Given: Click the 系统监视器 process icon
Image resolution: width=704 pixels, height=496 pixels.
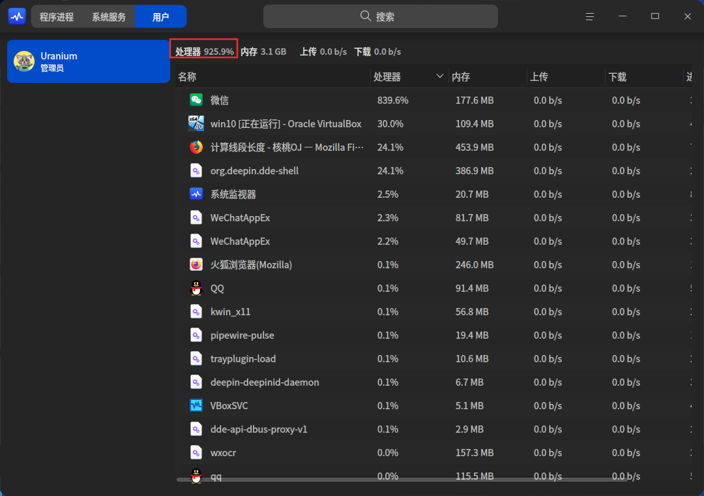Looking at the screenshot, I should (x=196, y=194).
